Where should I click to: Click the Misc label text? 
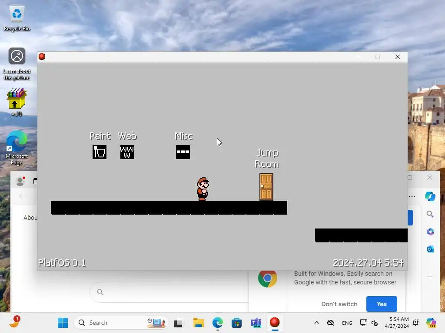click(x=184, y=136)
